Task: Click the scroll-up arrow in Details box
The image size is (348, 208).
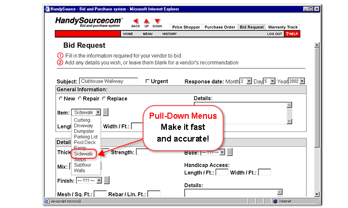Action: [289, 105]
